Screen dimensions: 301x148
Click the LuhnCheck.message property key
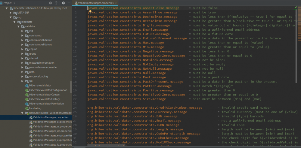point(138,138)
